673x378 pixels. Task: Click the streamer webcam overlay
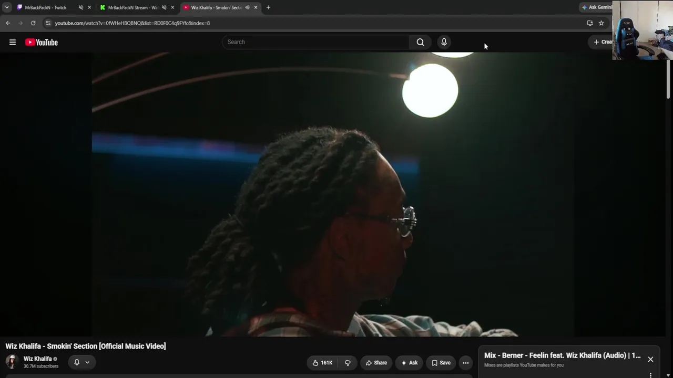coord(643,30)
